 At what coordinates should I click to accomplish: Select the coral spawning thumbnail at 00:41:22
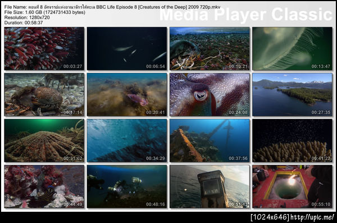click(x=292, y=140)
